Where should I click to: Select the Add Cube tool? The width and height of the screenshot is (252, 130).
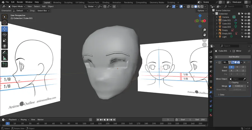pyautogui.click(x=4, y=65)
